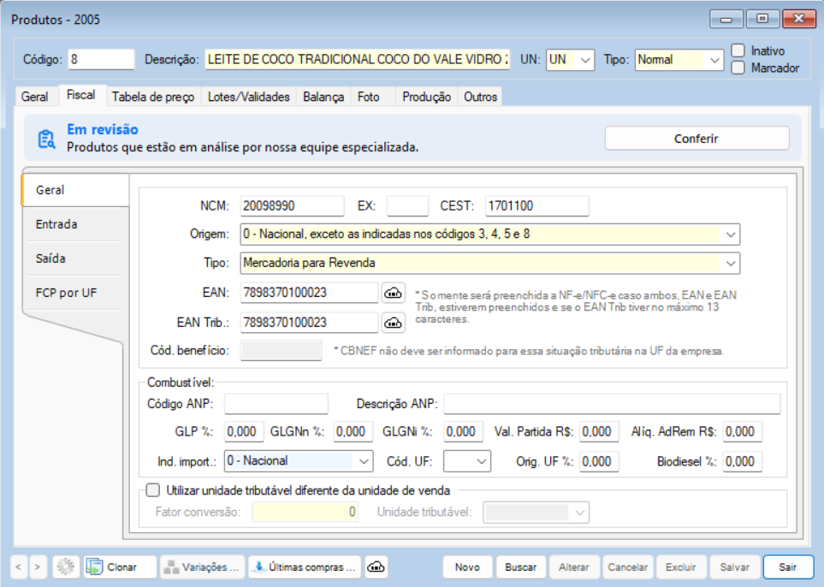Go to previous product with left arrow
Screen dimensions: 824x587
(x=18, y=567)
